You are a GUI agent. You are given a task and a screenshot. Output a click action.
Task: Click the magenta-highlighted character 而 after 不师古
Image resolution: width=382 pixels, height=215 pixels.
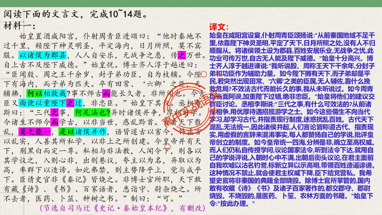pyautogui.click(x=105, y=93)
